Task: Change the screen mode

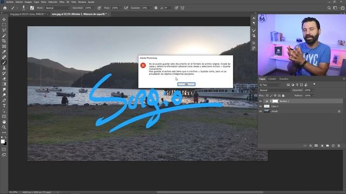Action: (x=4, y=155)
